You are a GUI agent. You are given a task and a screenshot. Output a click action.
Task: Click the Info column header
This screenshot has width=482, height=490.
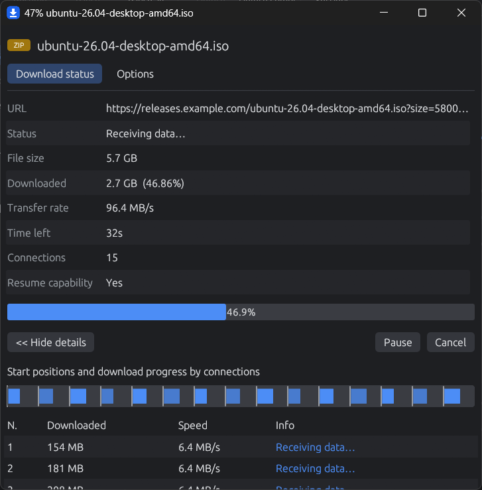coord(285,425)
